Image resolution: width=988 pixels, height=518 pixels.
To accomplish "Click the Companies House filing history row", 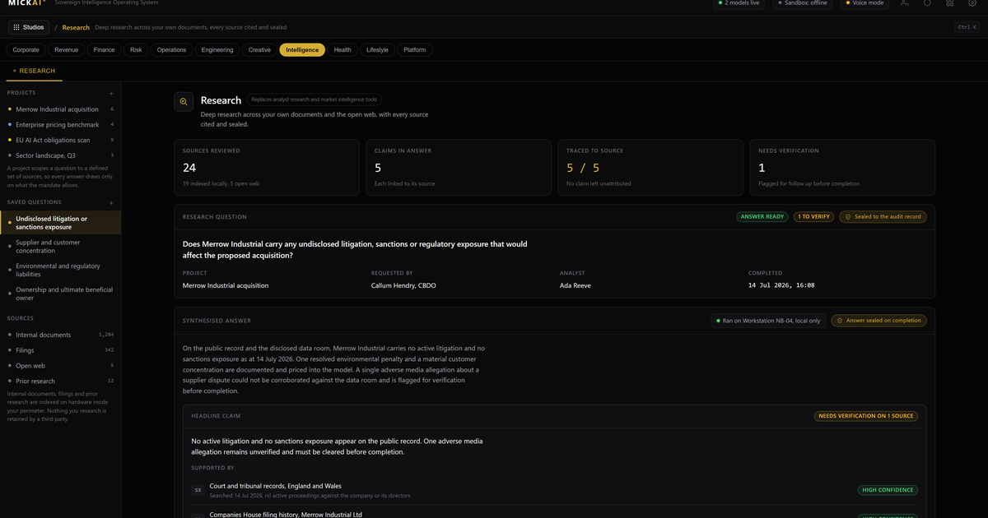I will click(x=554, y=513).
